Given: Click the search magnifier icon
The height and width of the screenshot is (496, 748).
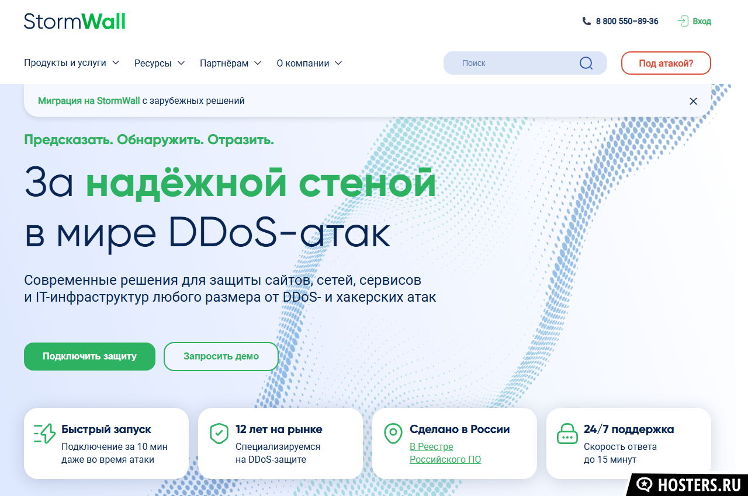Looking at the screenshot, I should point(586,63).
